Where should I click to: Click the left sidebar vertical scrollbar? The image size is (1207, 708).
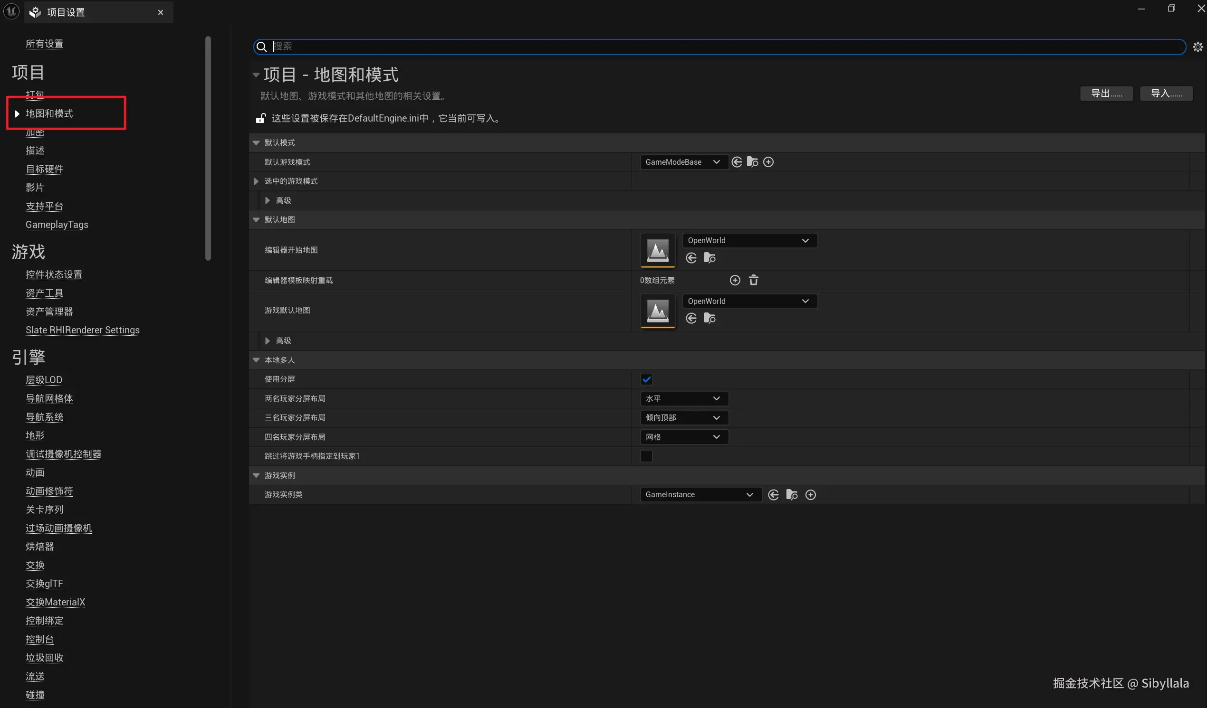(208, 149)
